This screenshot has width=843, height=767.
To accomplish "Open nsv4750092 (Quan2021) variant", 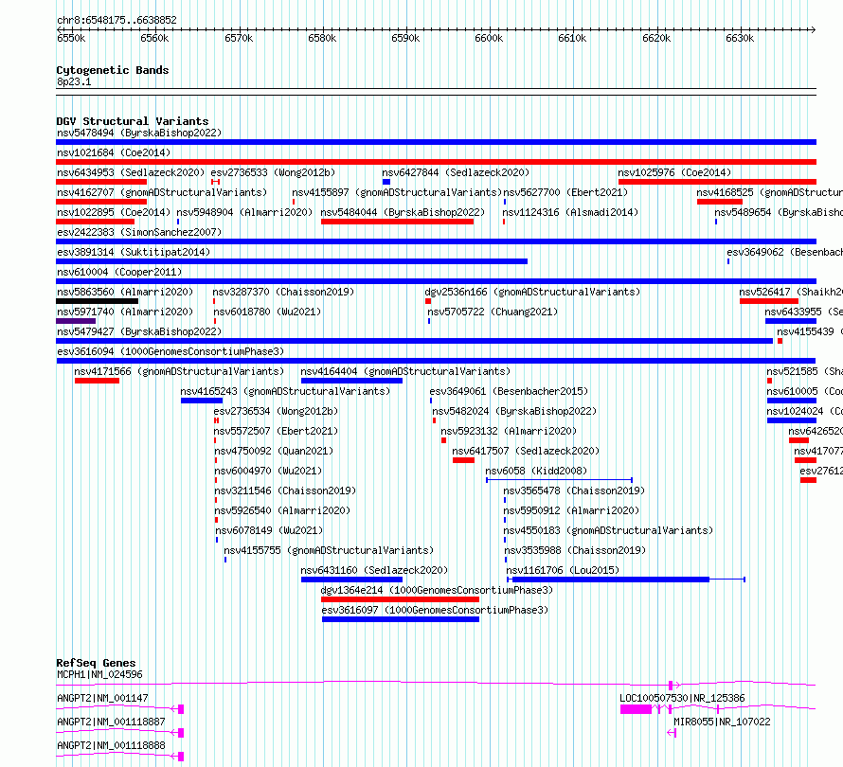I will pyautogui.click(x=274, y=451).
